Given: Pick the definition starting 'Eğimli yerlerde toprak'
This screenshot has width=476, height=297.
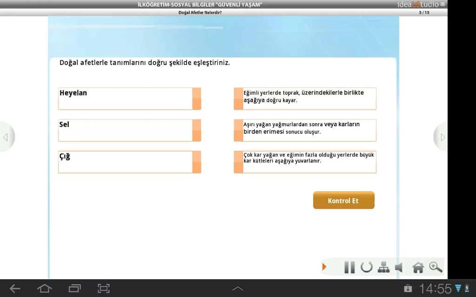Looking at the screenshot, I should pyautogui.click(x=305, y=99).
